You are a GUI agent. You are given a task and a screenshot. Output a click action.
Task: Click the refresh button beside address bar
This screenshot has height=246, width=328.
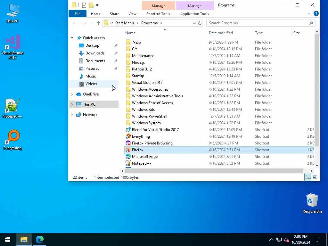coord(200,23)
